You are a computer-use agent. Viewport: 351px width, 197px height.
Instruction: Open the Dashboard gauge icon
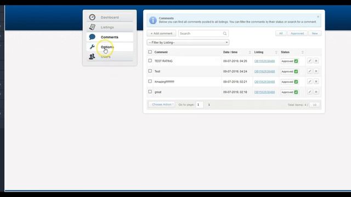click(x=92, y=17)
